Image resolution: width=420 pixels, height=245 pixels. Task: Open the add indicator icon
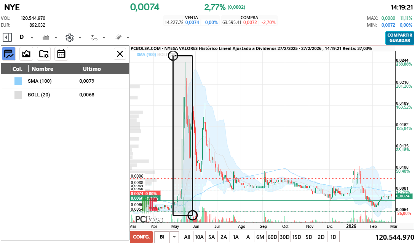(x=94, y=37)
